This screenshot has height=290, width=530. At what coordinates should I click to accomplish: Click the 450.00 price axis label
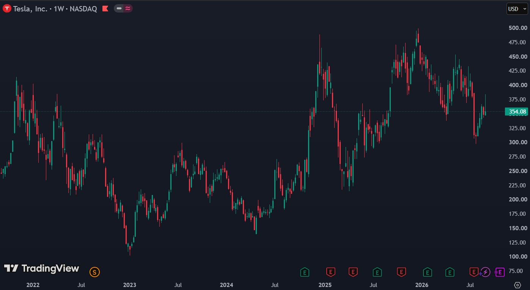coord(518,56)
